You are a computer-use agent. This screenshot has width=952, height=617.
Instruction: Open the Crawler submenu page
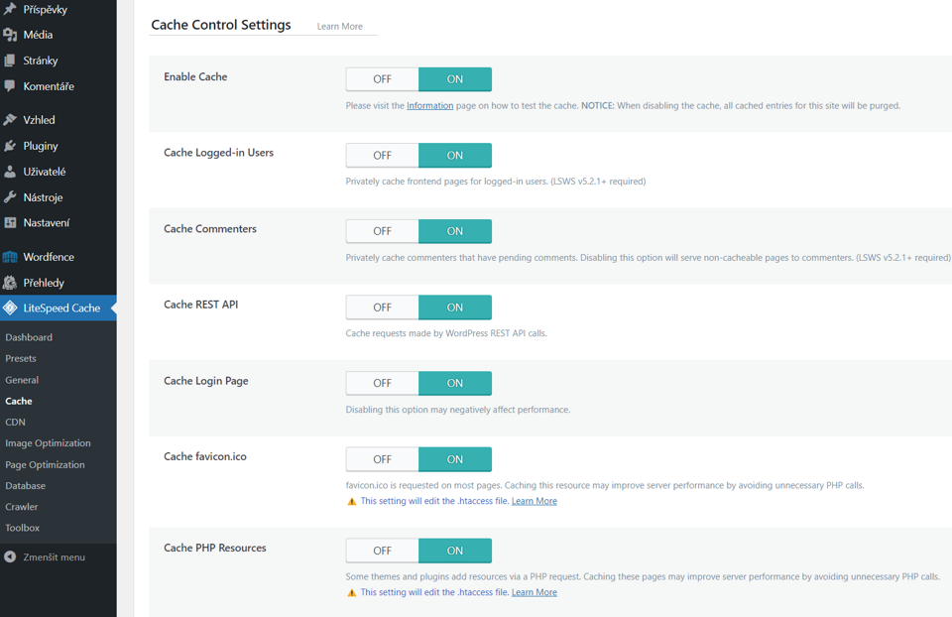click(22, 507)
